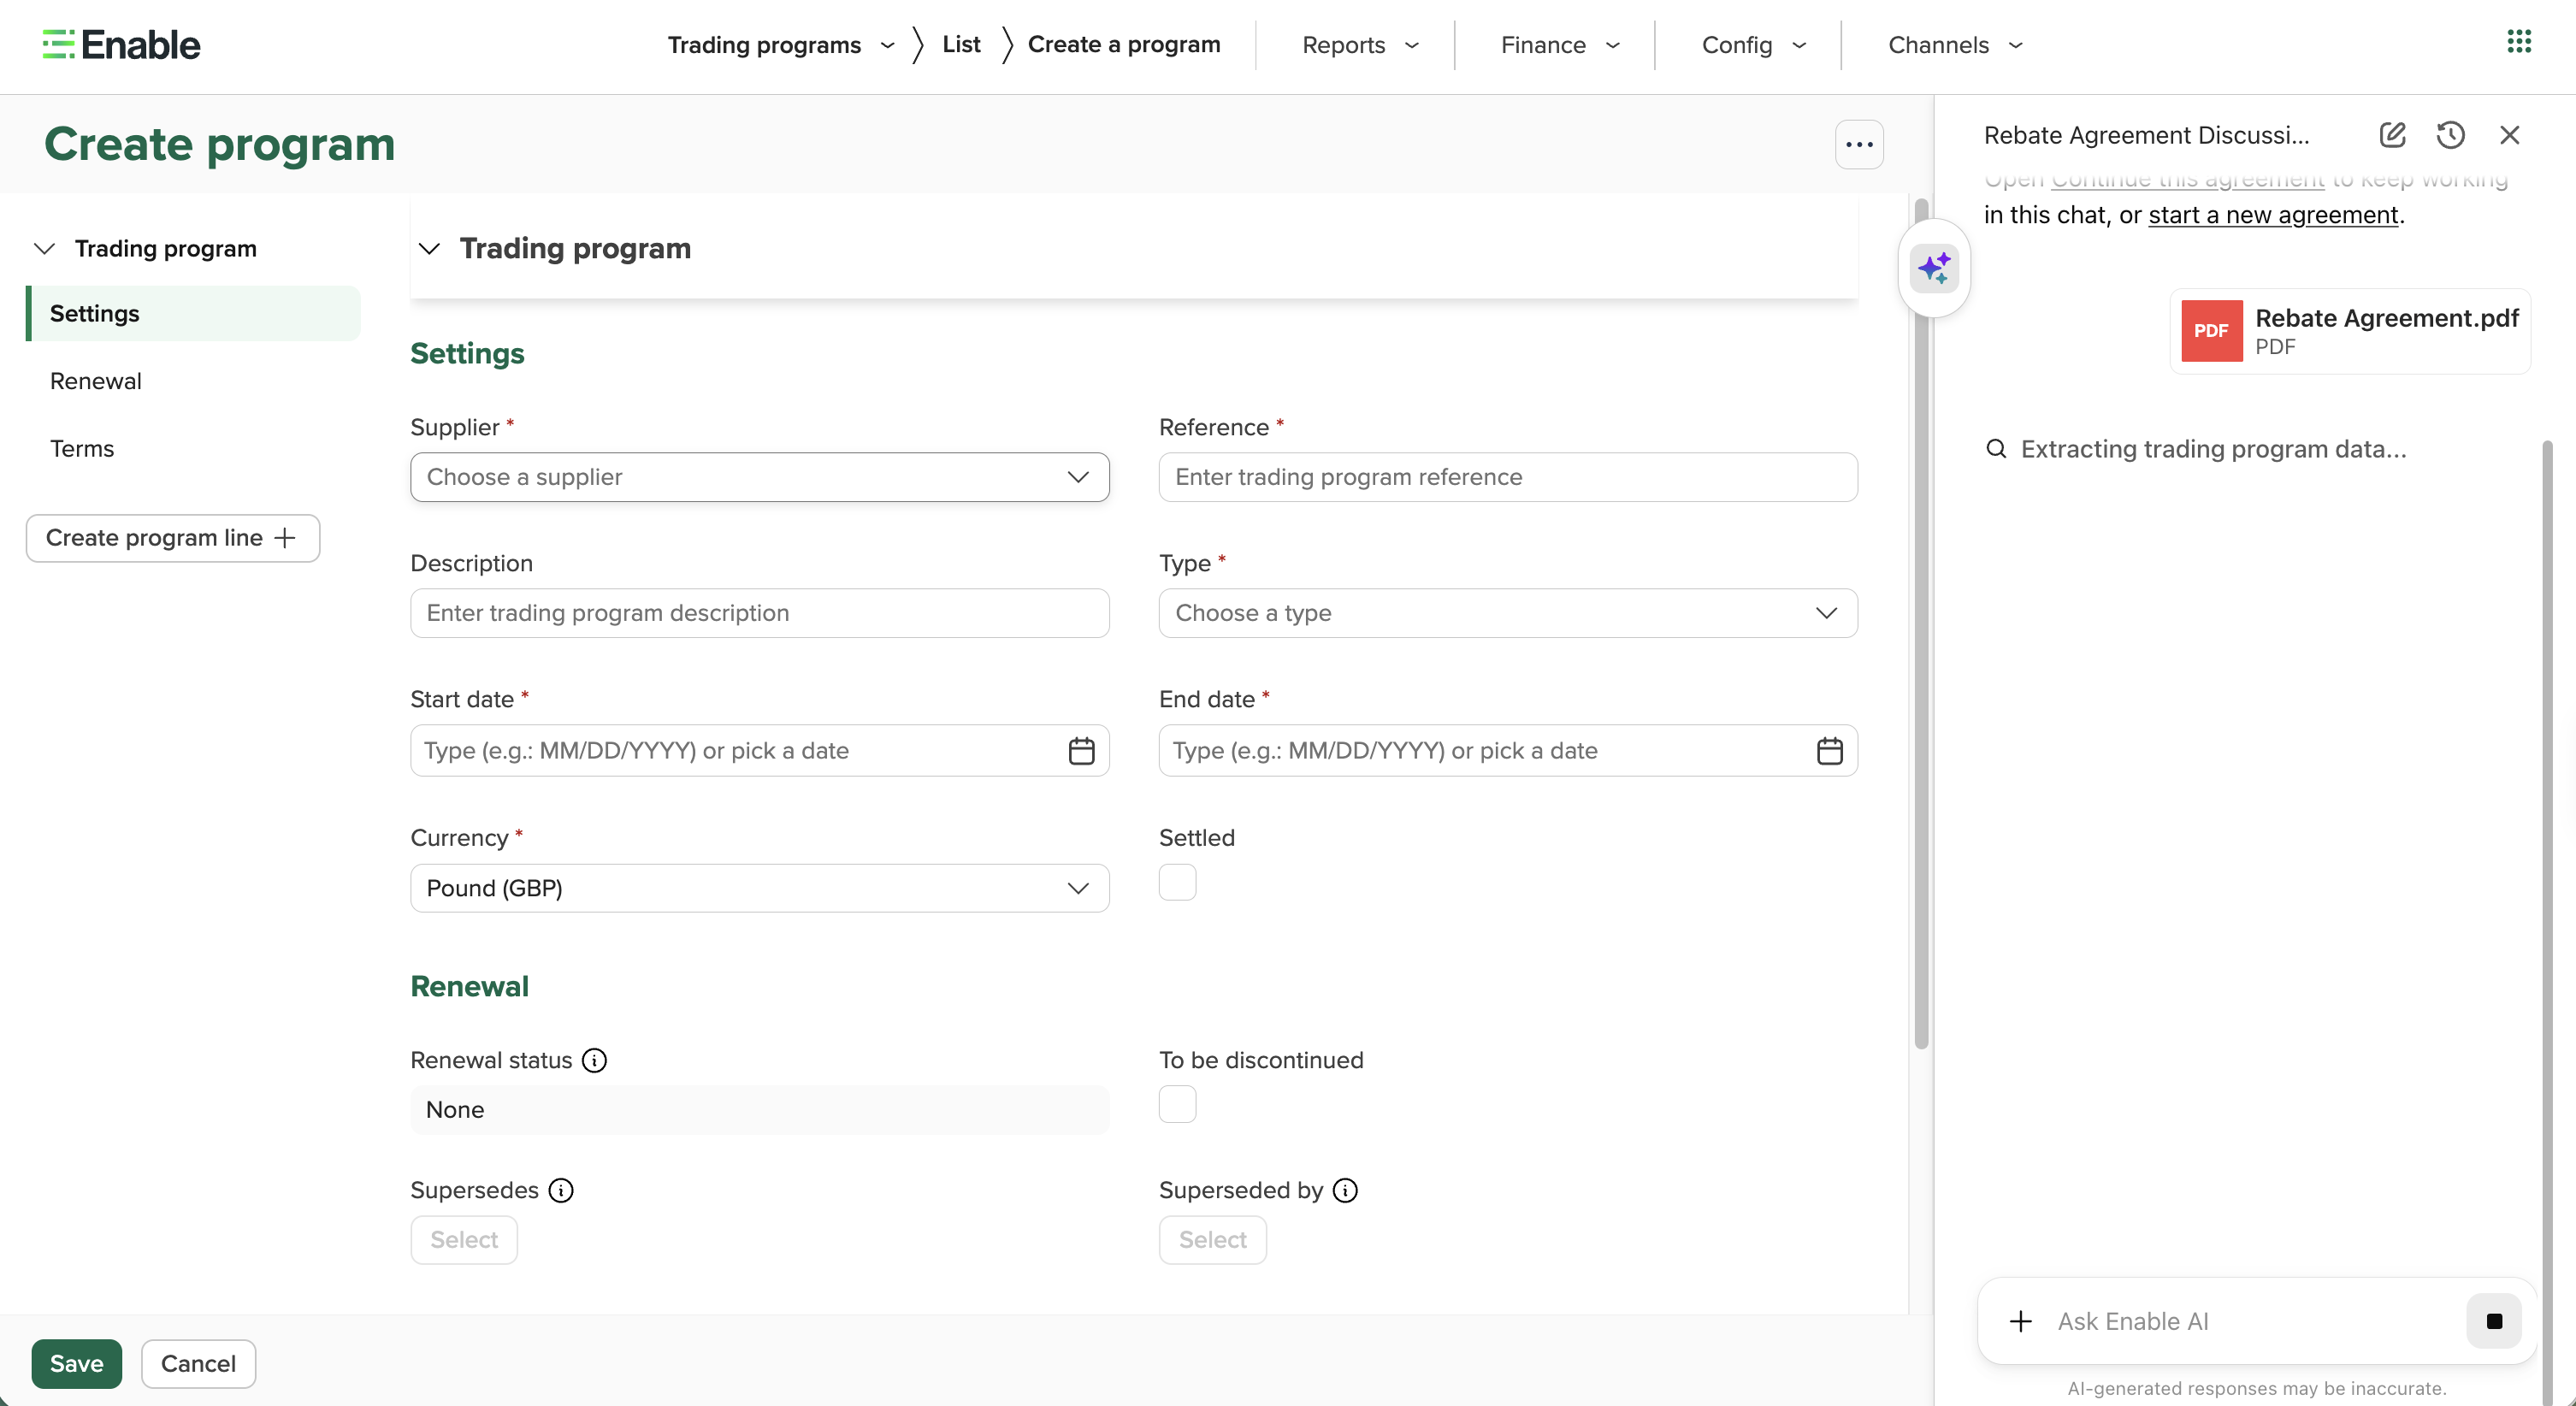Screen dimensions: 2576x1406
Task: Click the form's vertical scrollbar
Action: click(x=1921, y=623)
